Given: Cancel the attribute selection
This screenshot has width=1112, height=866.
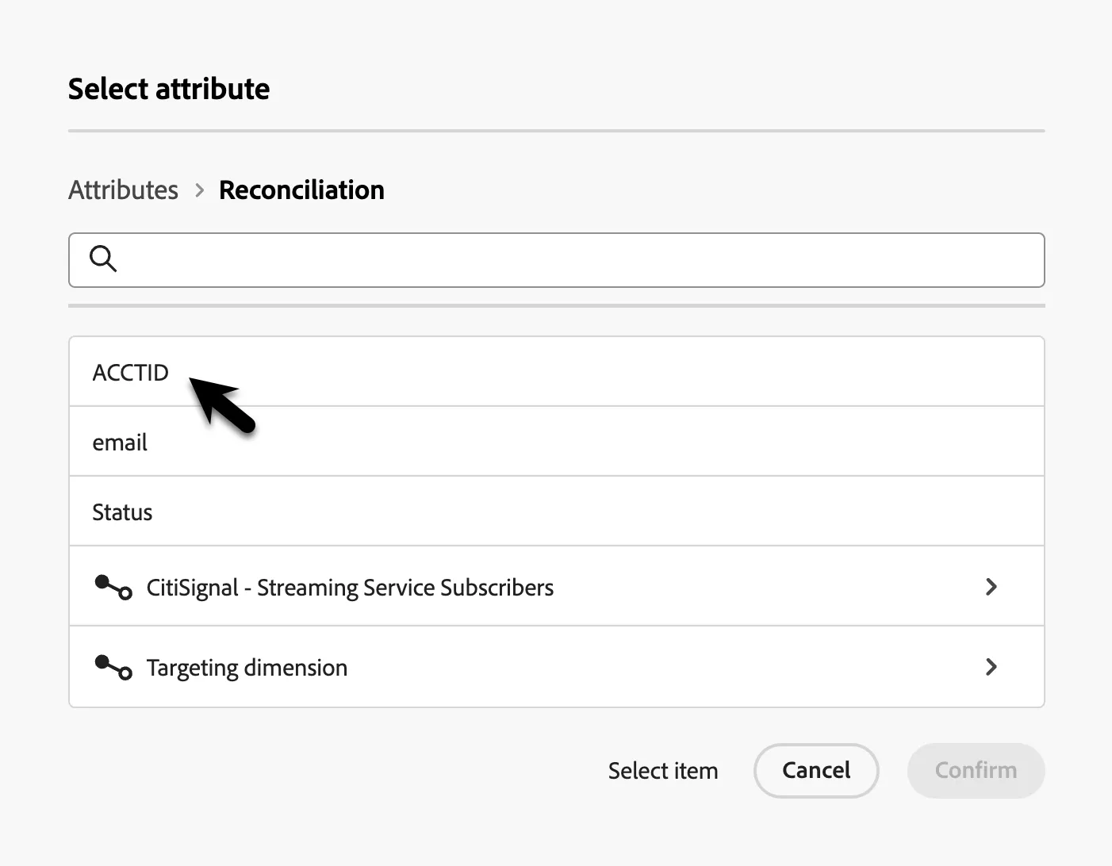Looking at the screenshot, I should click(x=816, y=771).
